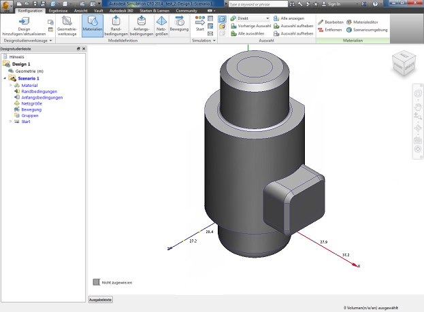Screen dimensions: 424x312
Task: Select Anfangsbedingungen in the tree
Action: (42, 97)
